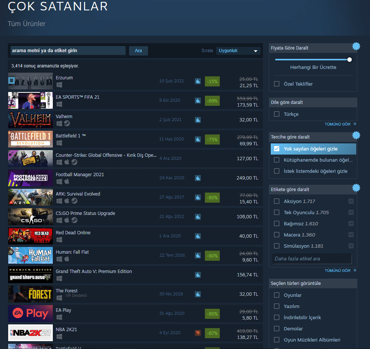
Task: Click the review icon for The Forest
Action: [198, 294]
